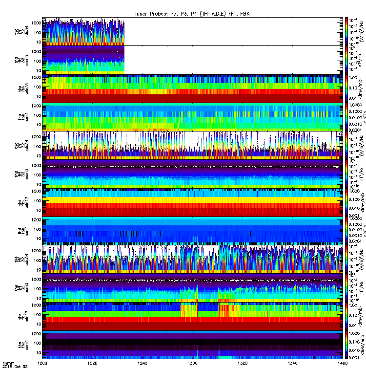Click inside the the fff edc34 spectrogram panel
This screenshot has height=391, width=366.
point(192,260)
